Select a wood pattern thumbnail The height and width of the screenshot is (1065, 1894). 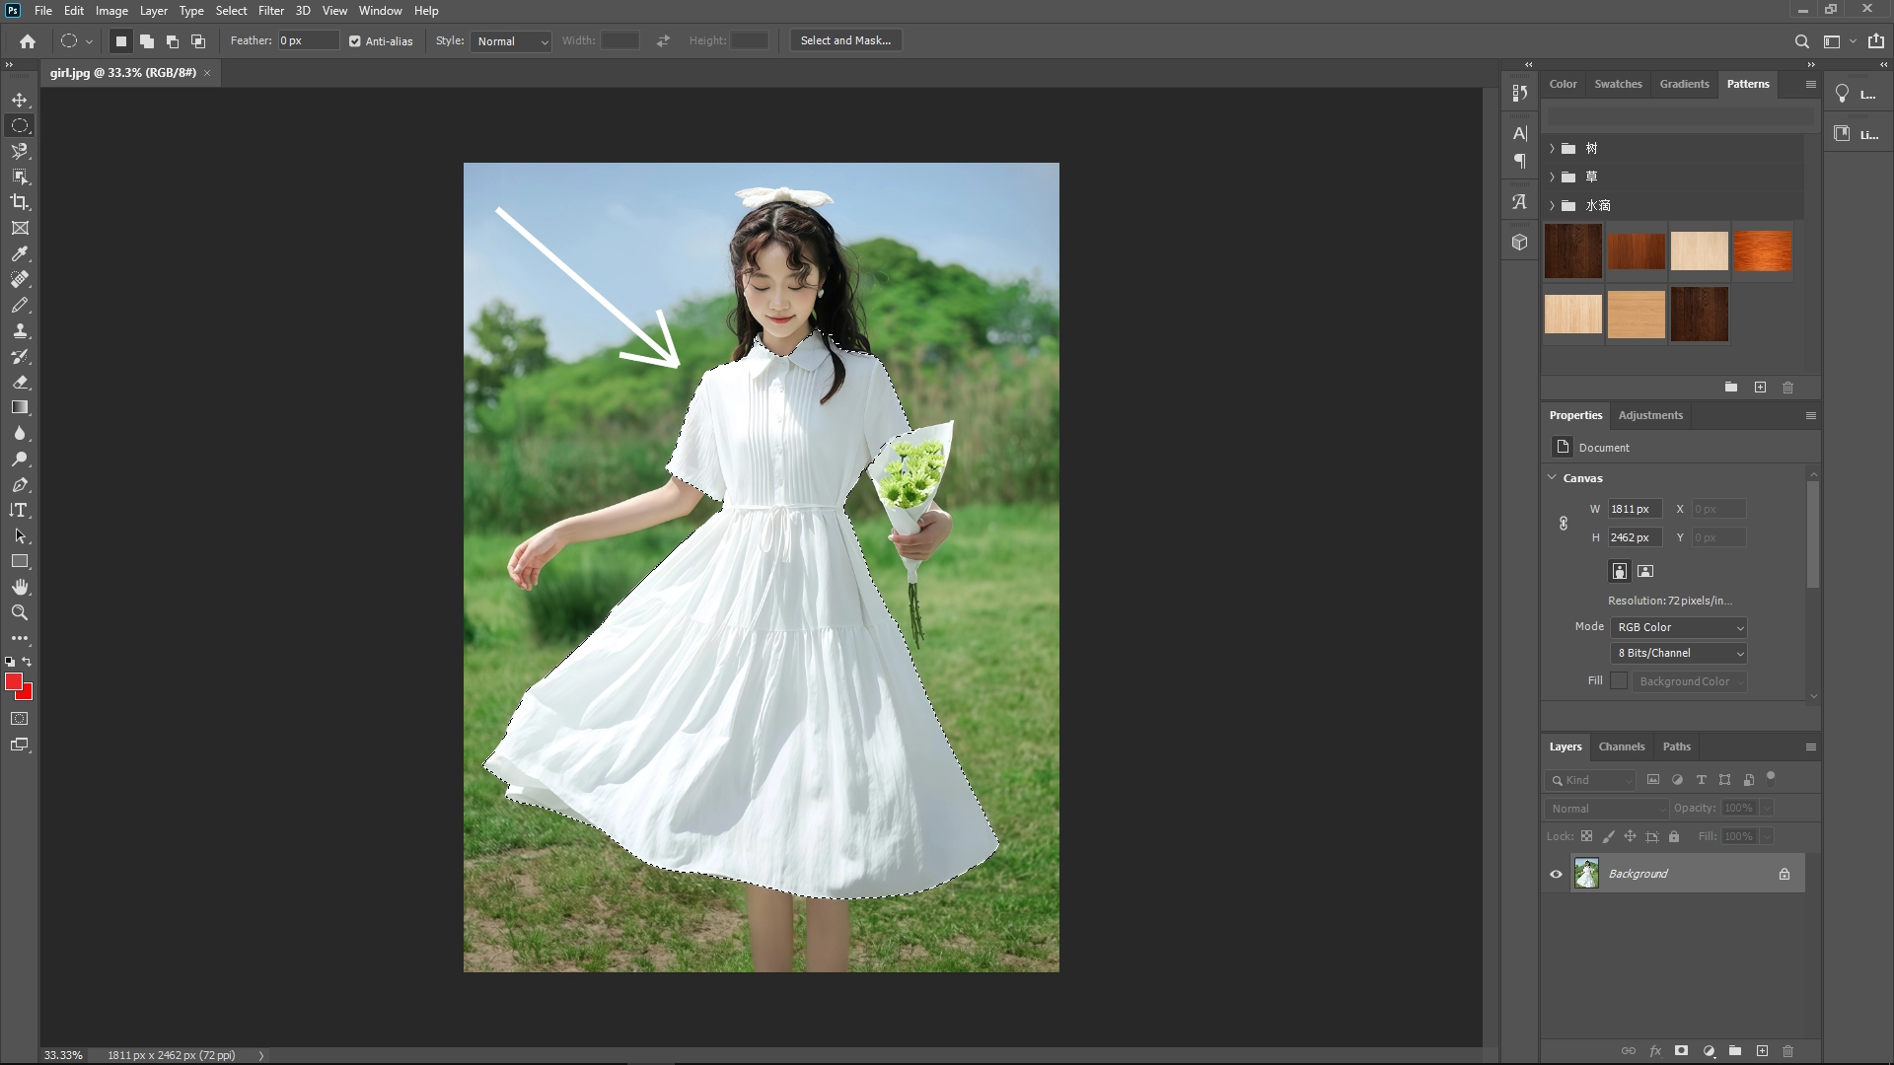(x=1572, y=251)
